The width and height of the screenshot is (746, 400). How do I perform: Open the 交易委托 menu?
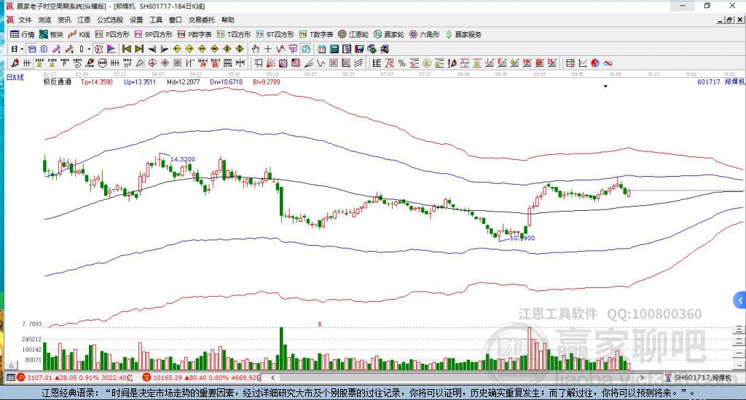point(202,20)
